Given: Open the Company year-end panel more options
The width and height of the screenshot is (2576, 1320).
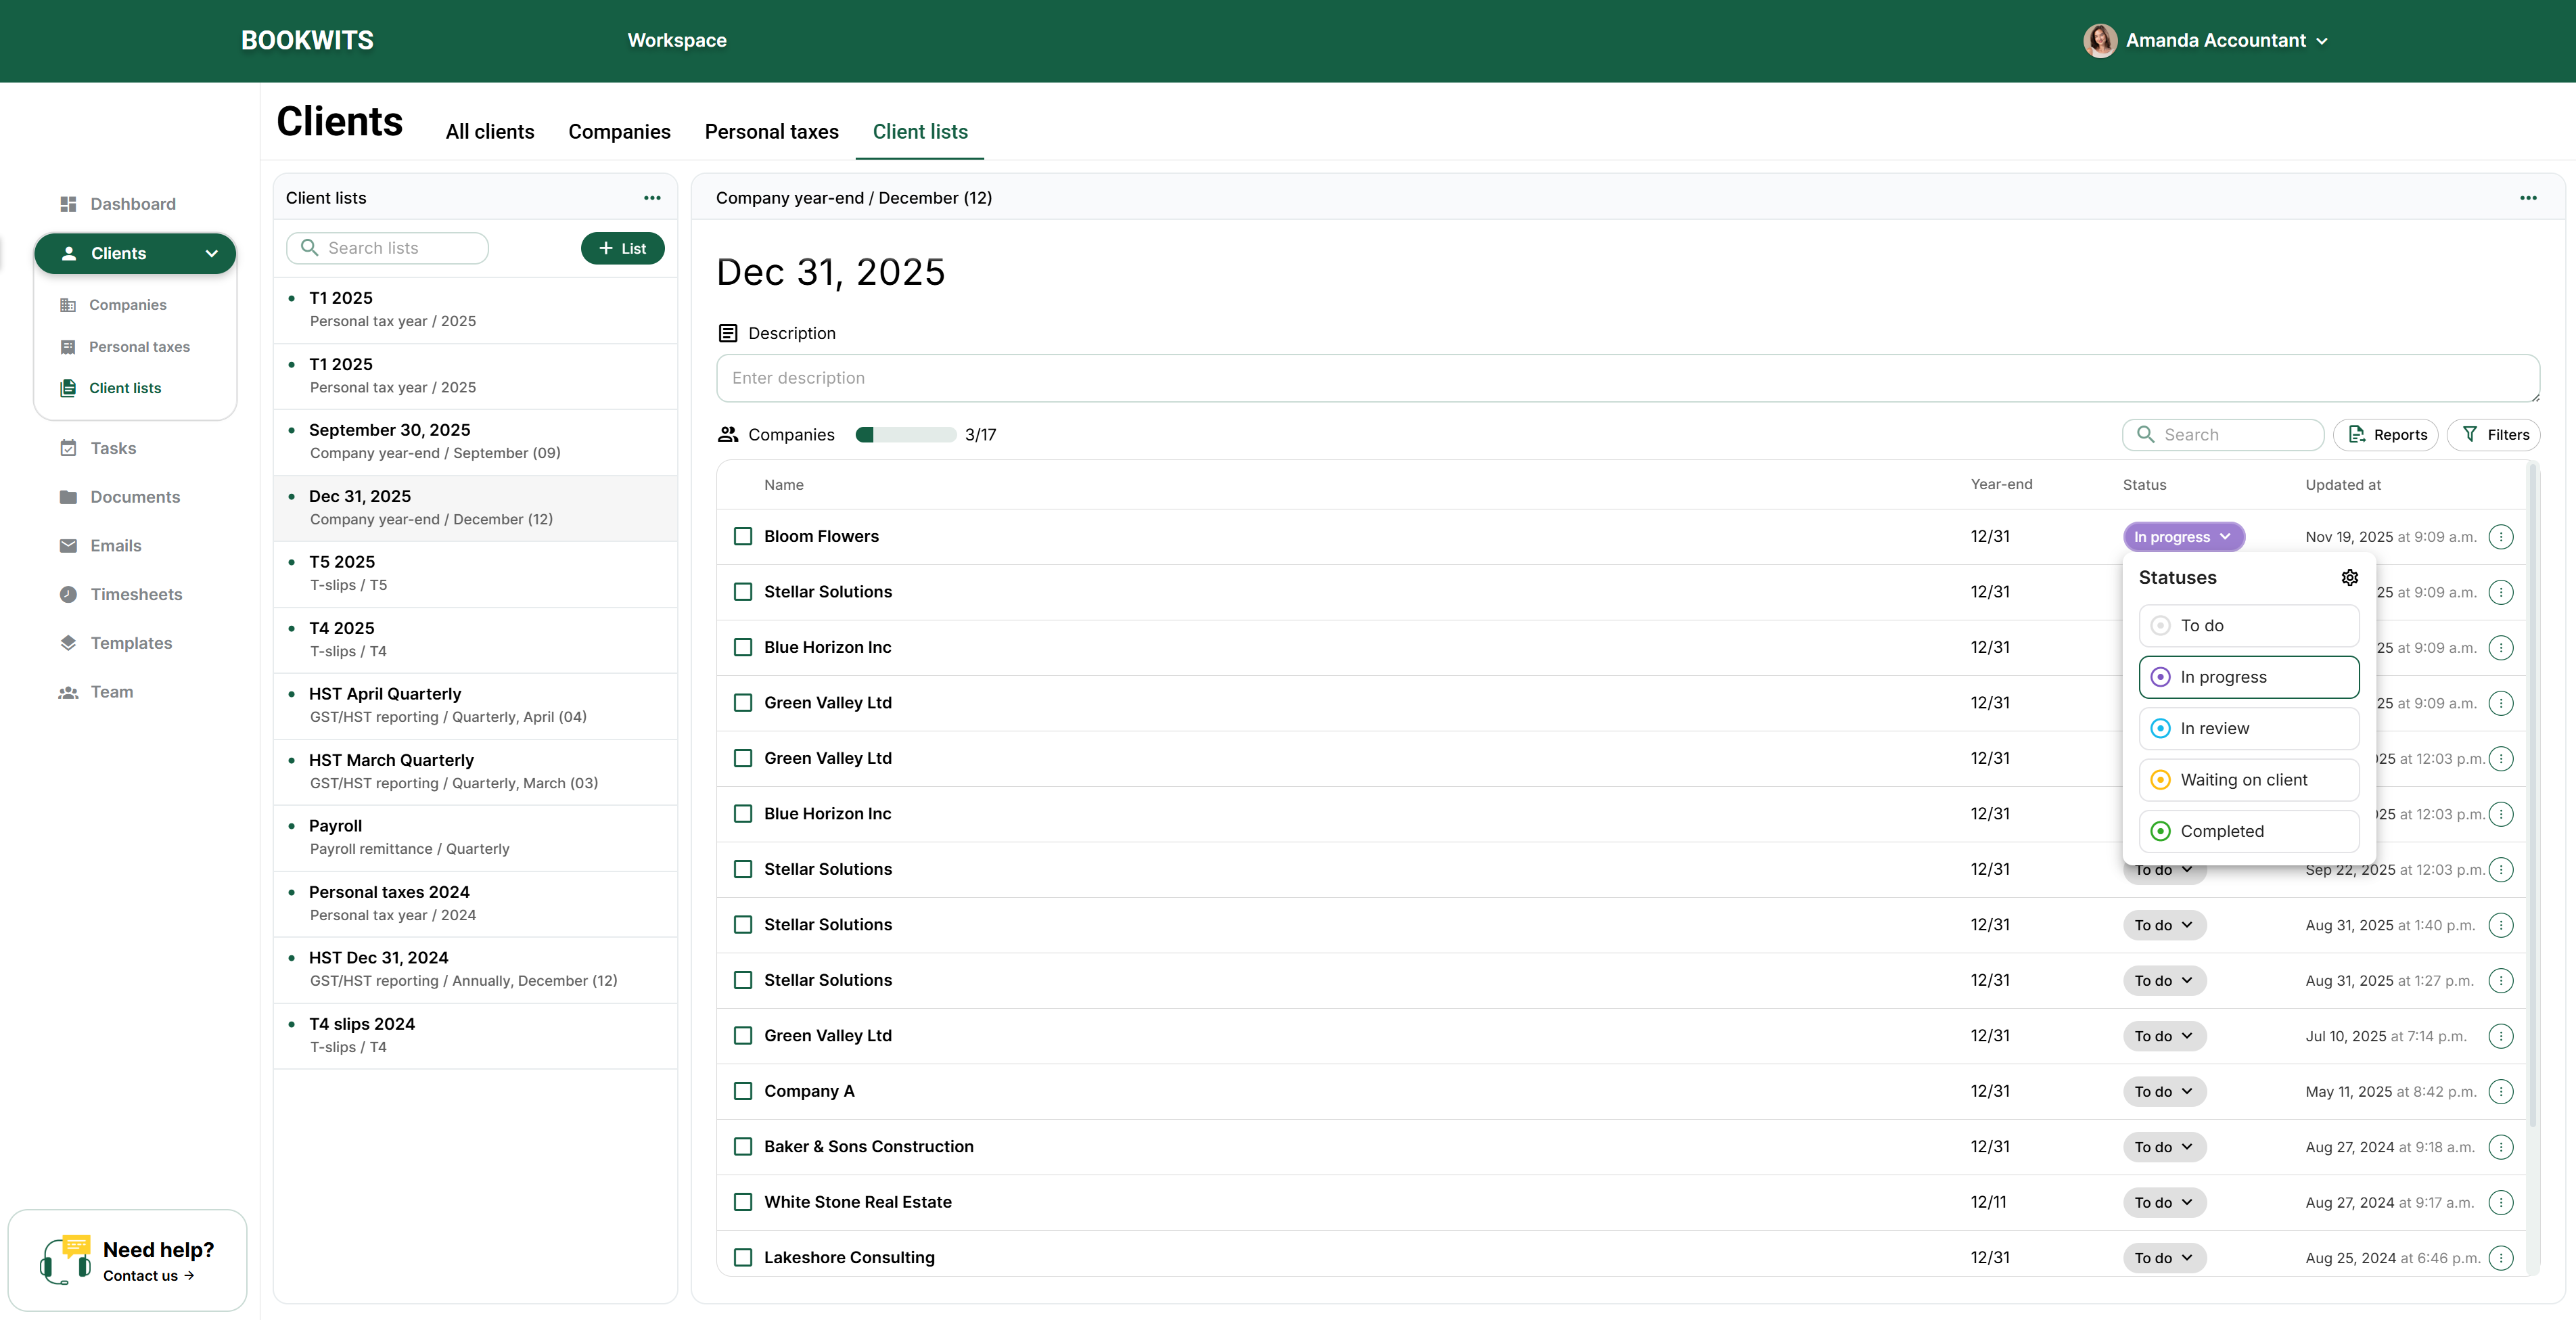Looking at the screenshot, I should tap(2528, 198).
